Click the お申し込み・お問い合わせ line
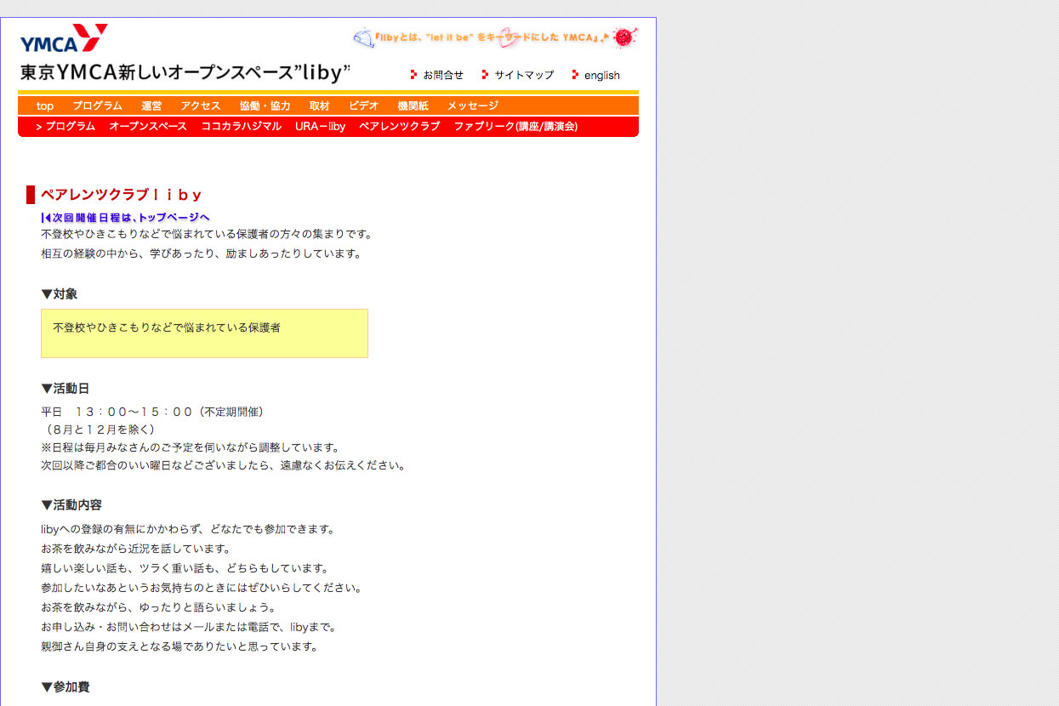The height and width of the screenshot is (706, 1059). [189, 627]
